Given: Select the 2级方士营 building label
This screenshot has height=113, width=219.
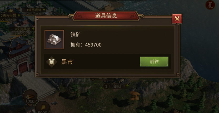Looking at the screenshot, I should pyautogui.click(x=8, y=15).
